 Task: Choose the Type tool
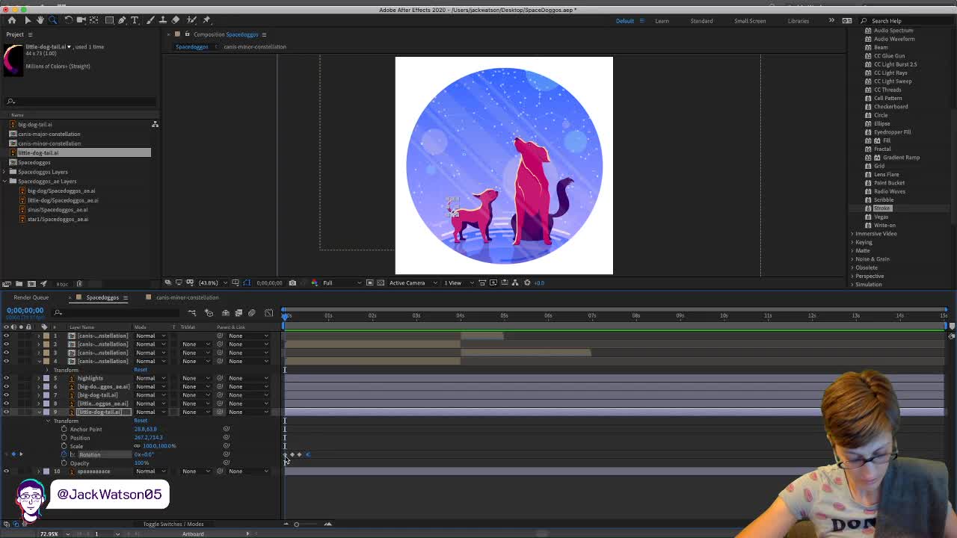point(135,20)
